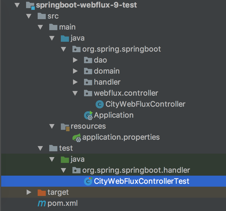
Task: Collapse the springboot-webflux-9-test project root
Action: (x=17, y=5)
